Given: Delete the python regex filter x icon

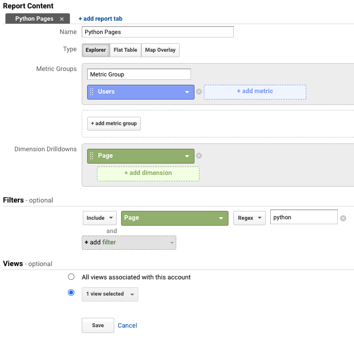Looking at the screenshot, I should (x=343, y=218).
